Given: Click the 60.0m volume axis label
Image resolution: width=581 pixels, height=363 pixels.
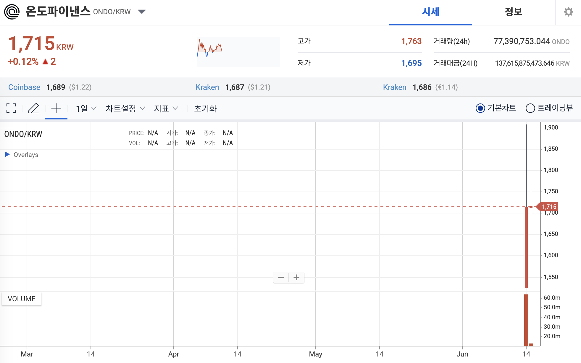Looking at the screenshot, I should (x=552, y=298).
